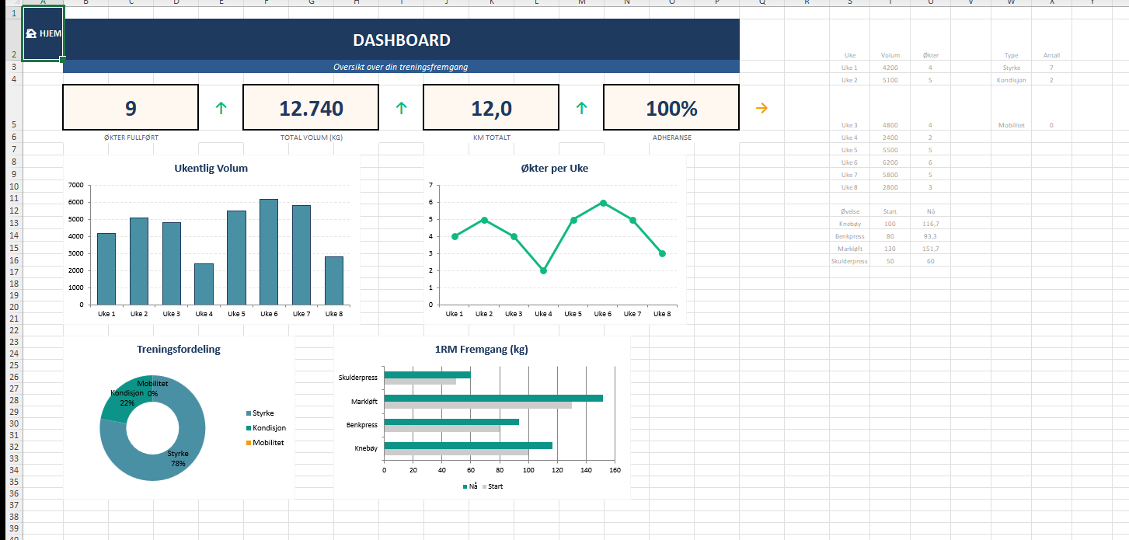The height and width of the screenshot is (540, 1129).
Task: Click the 'TOTAL VOLUM (KG)' label
Action: [x=311, y=137]
